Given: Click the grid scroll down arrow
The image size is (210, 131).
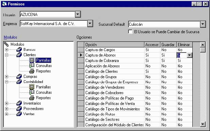Looking at the screenshot, I should (x=203, y=124).
